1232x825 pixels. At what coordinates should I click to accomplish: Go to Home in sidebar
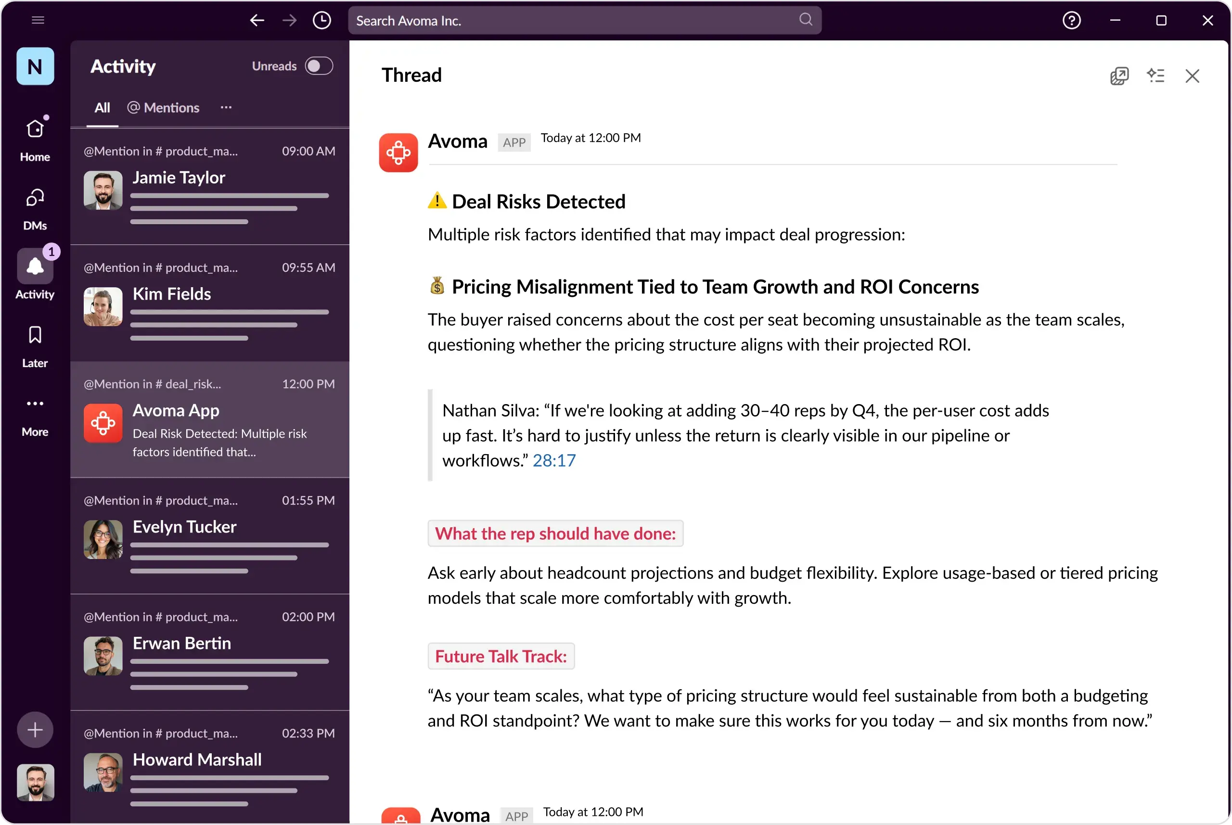point(35,139)
